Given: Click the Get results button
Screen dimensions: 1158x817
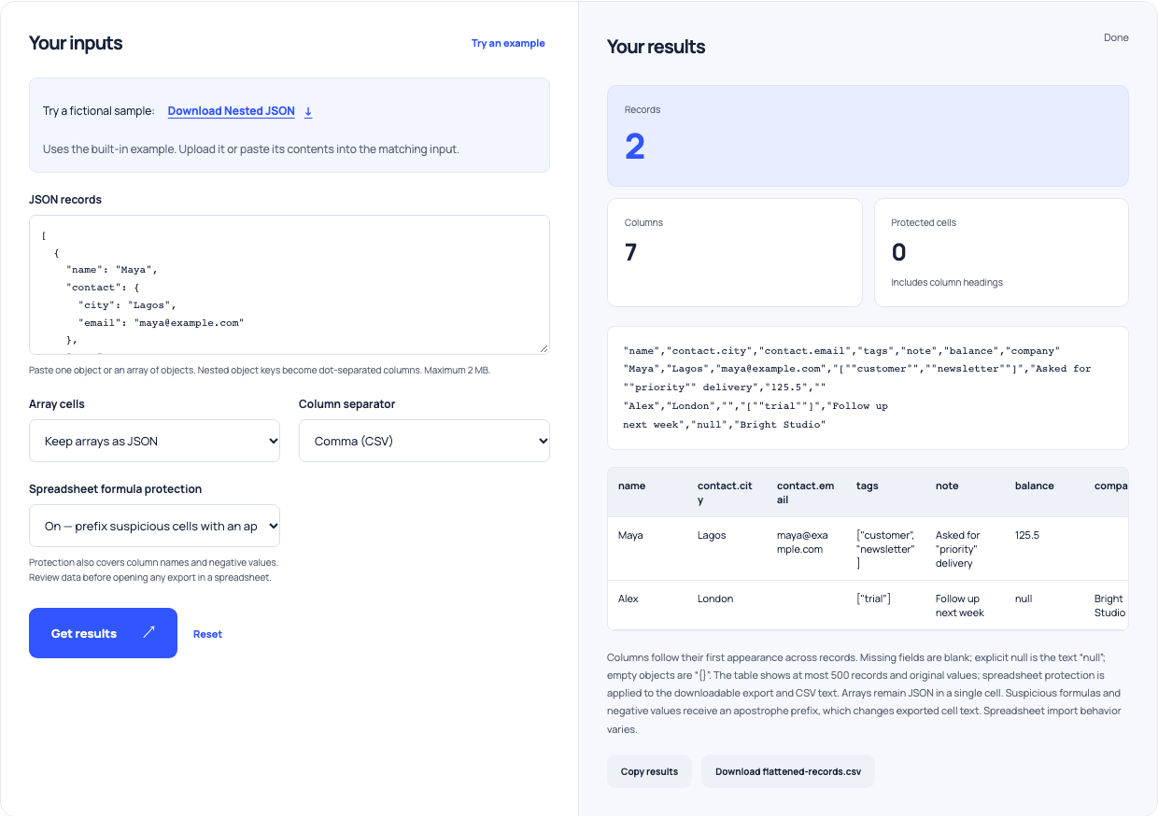Looking at the screenshot, I should point(103,633).
